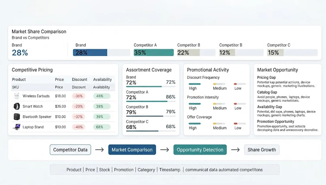Viewport: 326px width, 185px height.
Task: Click the Competitor A 35% share bar
Action: click(154, 52)
